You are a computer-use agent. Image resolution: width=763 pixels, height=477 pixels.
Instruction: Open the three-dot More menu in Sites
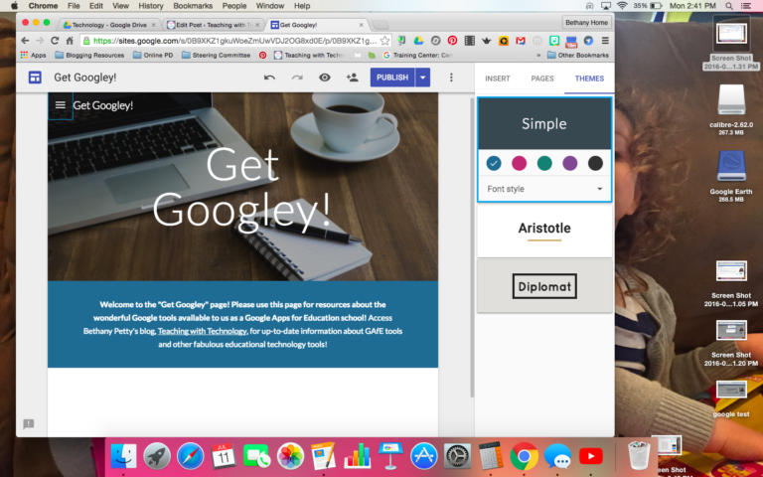(451, 78)
